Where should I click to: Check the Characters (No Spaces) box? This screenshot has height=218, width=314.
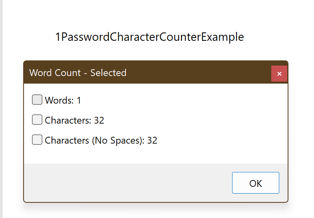[37, 140]
